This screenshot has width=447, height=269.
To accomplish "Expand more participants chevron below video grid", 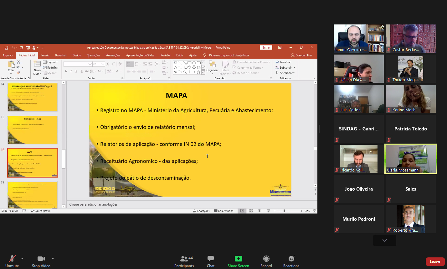I will pyautogui.click(x=384, y=240).
